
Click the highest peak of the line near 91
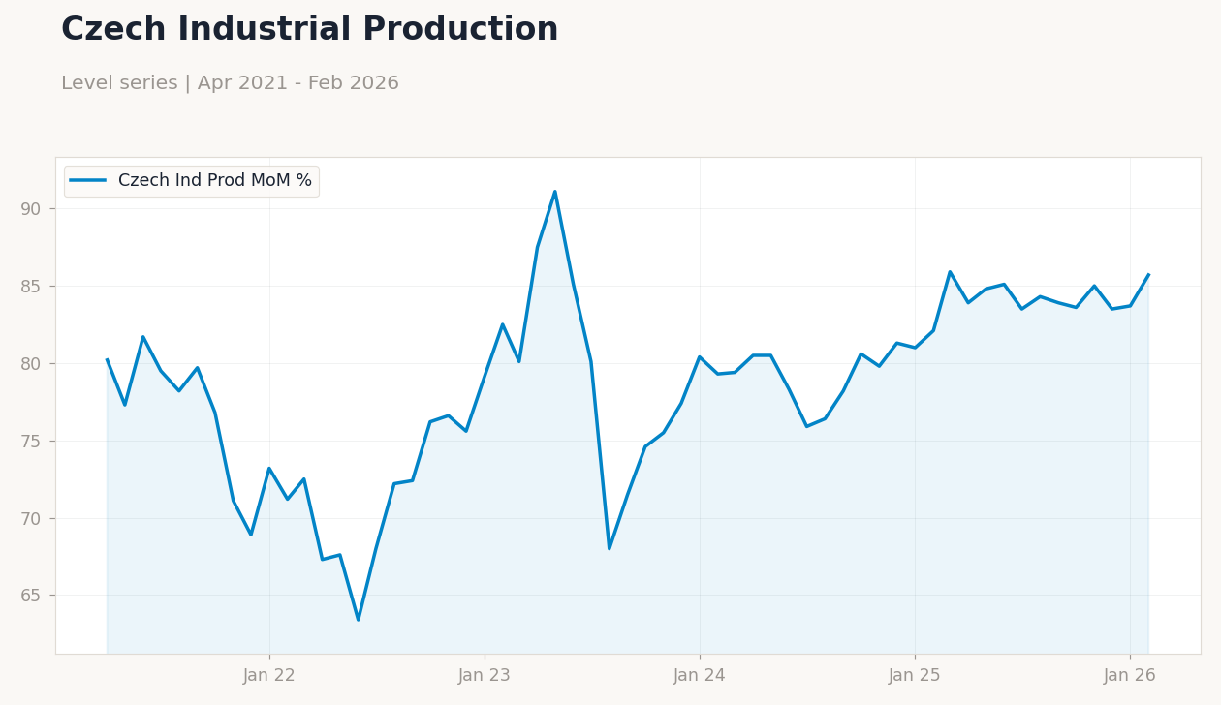click(x=555, y=191)
